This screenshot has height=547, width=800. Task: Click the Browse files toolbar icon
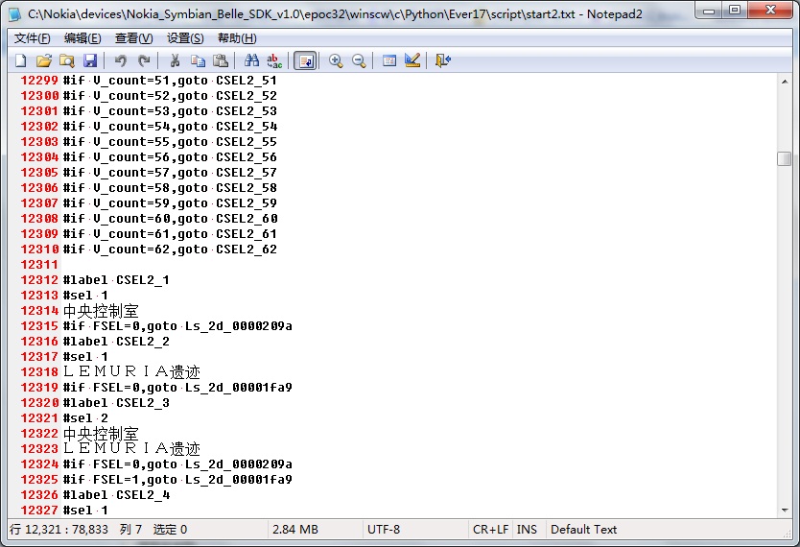67,60
